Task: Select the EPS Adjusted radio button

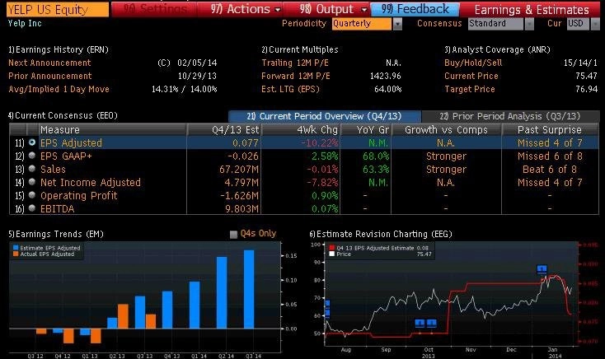Action: click(x=32, y=142)
